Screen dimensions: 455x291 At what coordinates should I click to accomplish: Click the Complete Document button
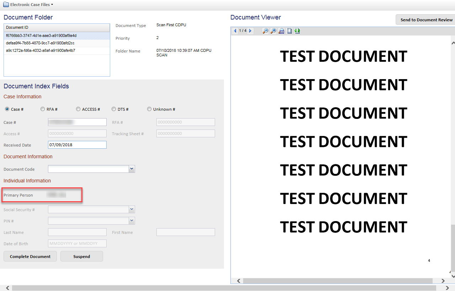[30, 256]
